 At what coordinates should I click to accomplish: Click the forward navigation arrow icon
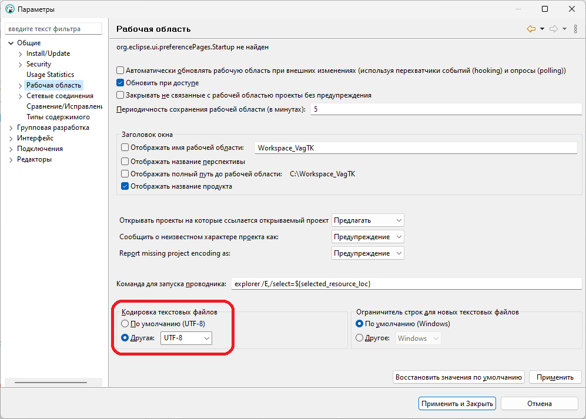553,29
